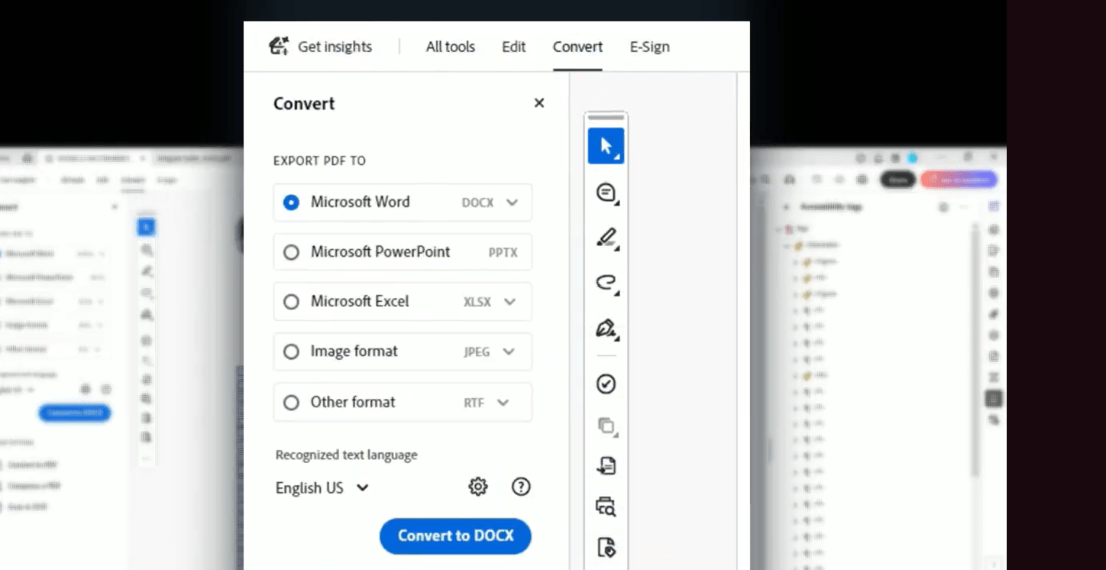Expand the XLSX format chevron
Screen dimensions: 1106x570
509,302
